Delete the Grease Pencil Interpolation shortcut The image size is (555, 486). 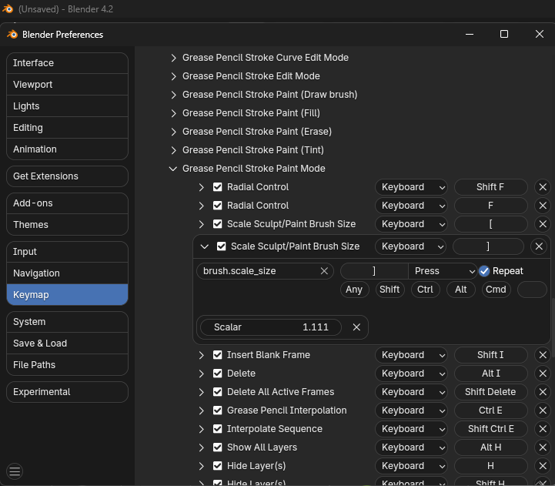pyautogui.click(x=543, y=411)
